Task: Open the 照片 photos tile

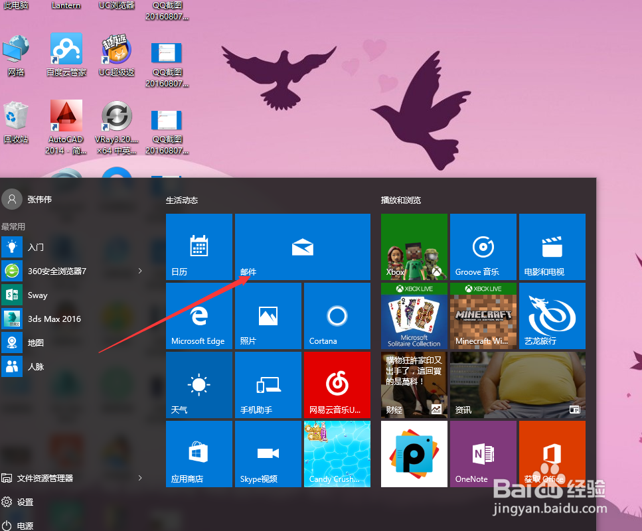Action: [268, 316]
